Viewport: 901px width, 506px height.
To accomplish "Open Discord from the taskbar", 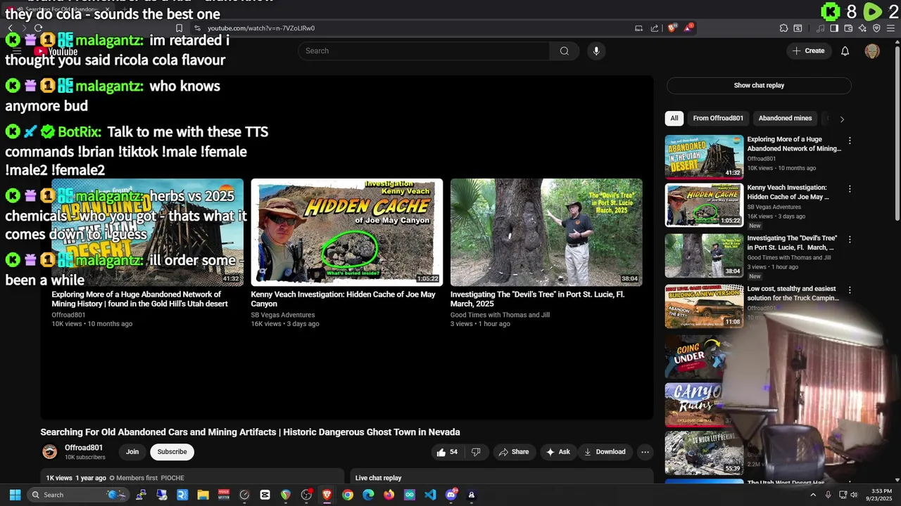I will point(451,495).
